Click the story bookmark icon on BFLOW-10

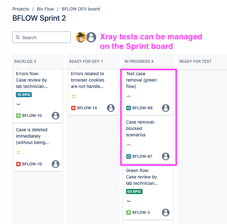18,116
